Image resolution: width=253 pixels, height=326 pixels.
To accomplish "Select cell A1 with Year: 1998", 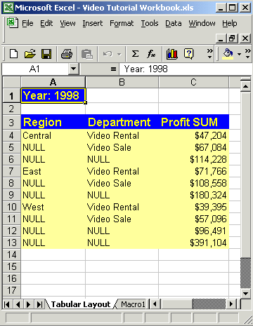I will pyautogui.click(x=53, y=95).
